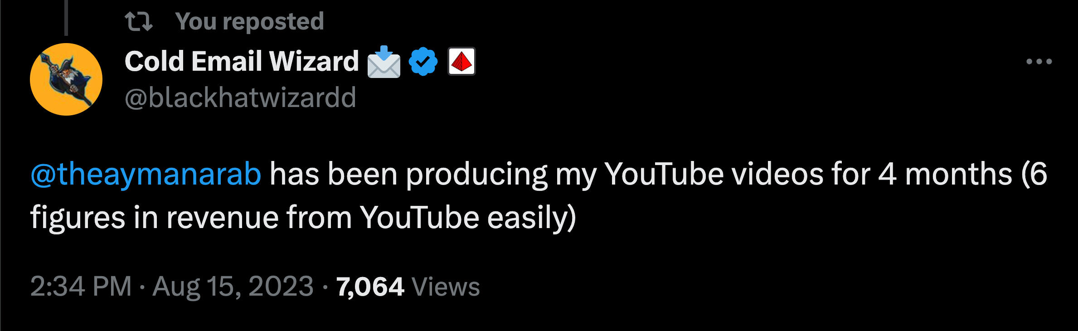Viewport: 1078px width, 331px height.
Task: Click "YouTube easily)" at tweet end
Action: [468, 217]
